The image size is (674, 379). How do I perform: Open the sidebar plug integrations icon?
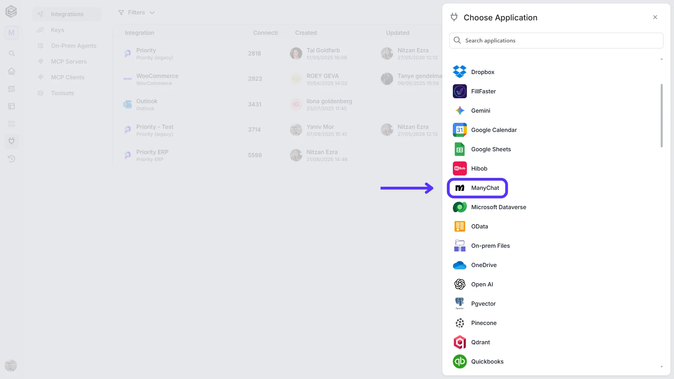[12, 141]
